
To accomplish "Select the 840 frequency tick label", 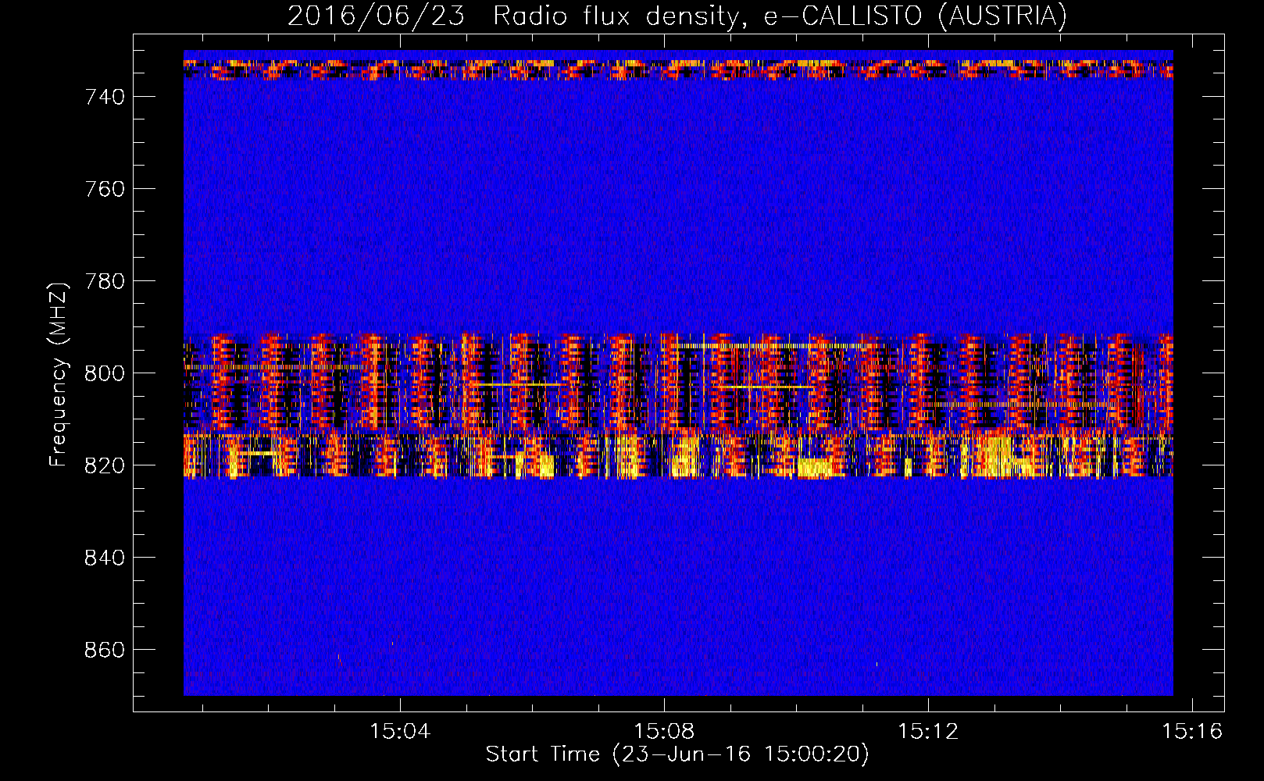I will [x=105, y=558].
